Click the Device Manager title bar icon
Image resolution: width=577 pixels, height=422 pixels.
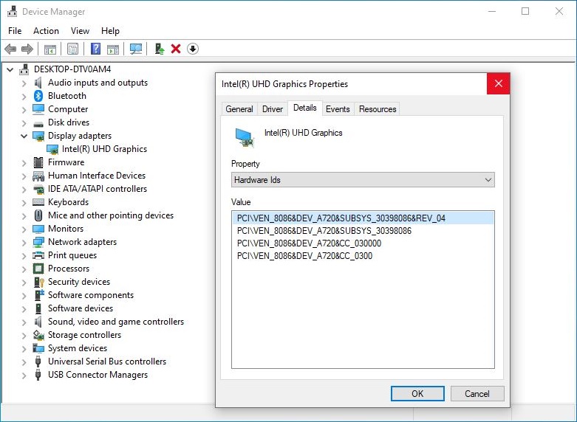(12, 11)
